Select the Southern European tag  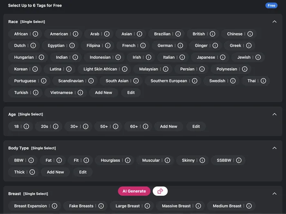click(x=168, y=81)
